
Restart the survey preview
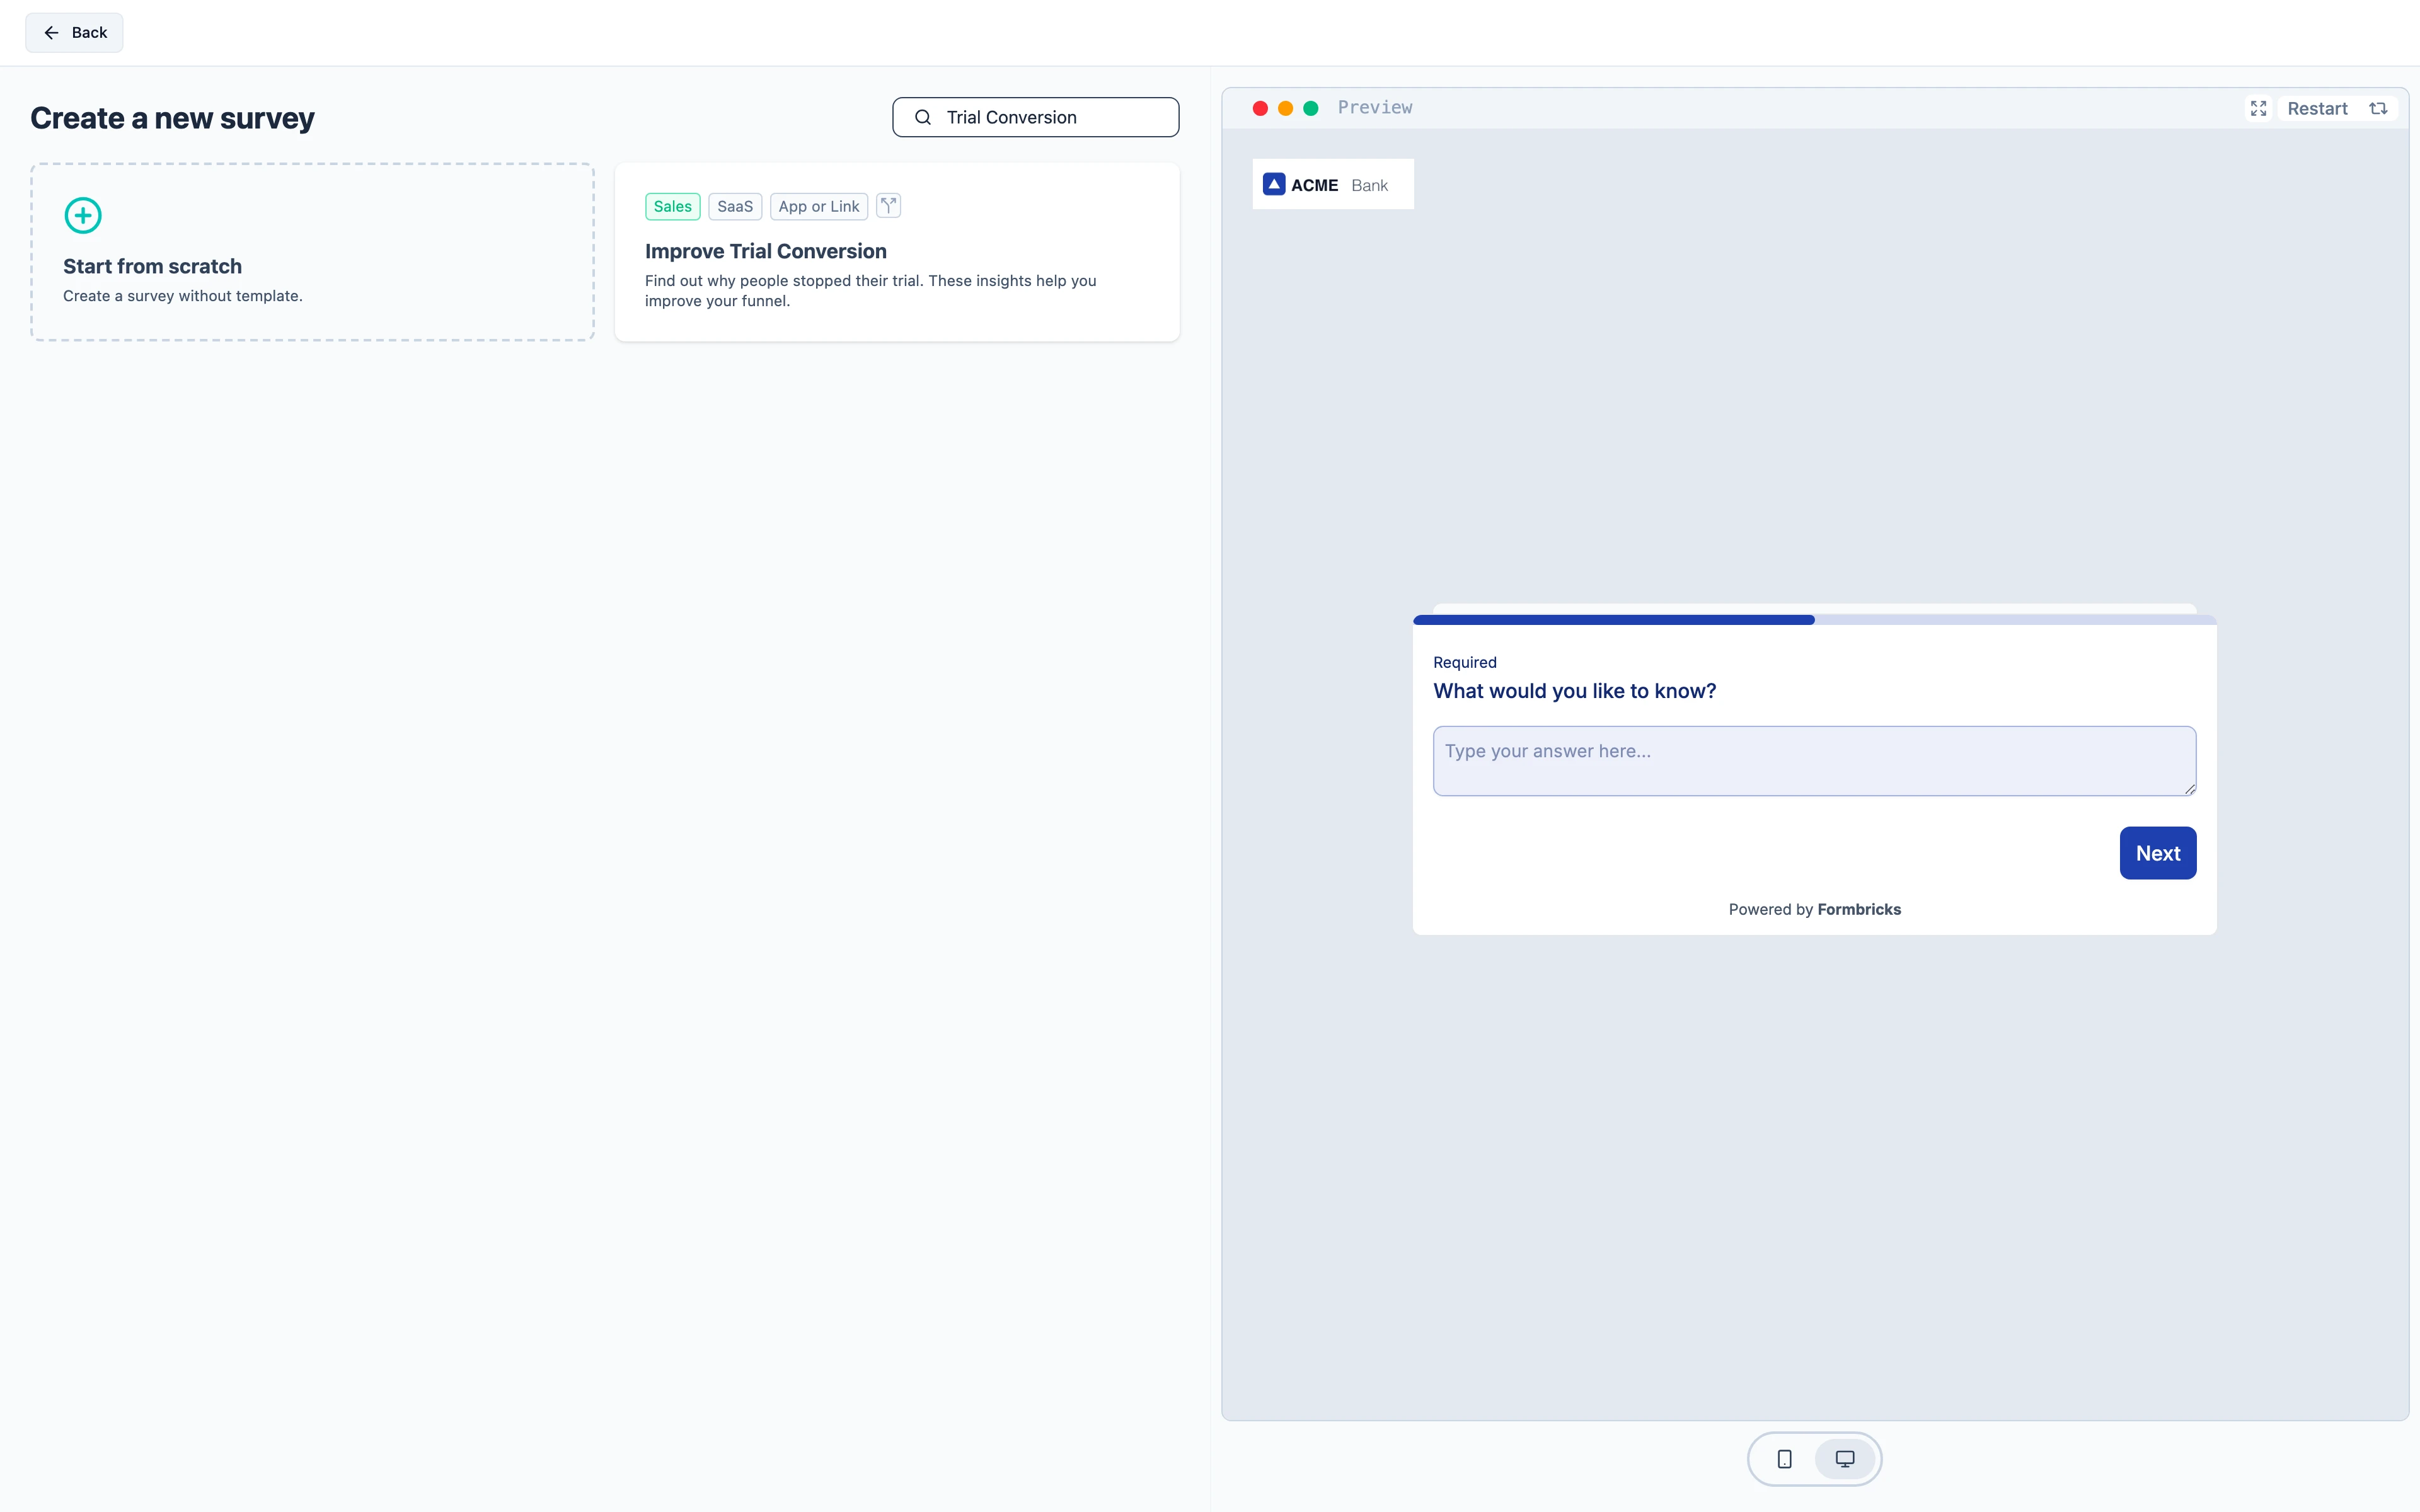pyautogui.click(x=2337, y=108)
